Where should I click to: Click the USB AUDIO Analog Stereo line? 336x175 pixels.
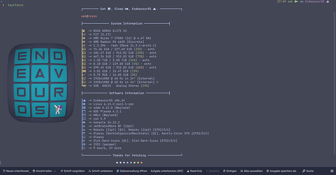coord(121,86)
